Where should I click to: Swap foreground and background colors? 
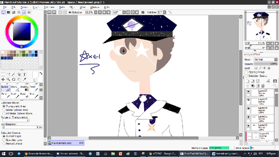click(x=41, y=74)
